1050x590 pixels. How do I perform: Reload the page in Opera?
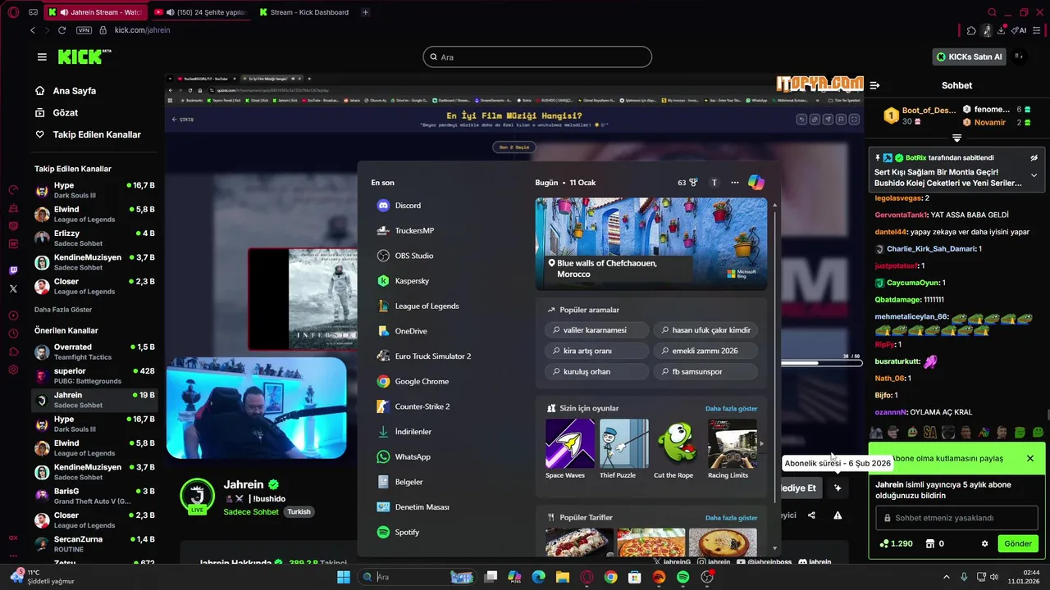[x=62, y=30]
